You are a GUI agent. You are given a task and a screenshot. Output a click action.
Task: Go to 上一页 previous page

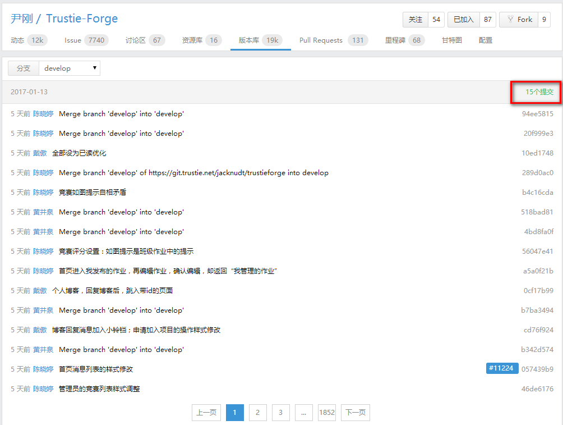click(x=206, y=413)
